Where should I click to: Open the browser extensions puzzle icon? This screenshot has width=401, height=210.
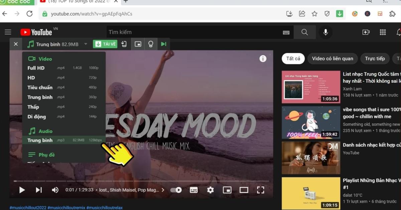coord(392,14)
